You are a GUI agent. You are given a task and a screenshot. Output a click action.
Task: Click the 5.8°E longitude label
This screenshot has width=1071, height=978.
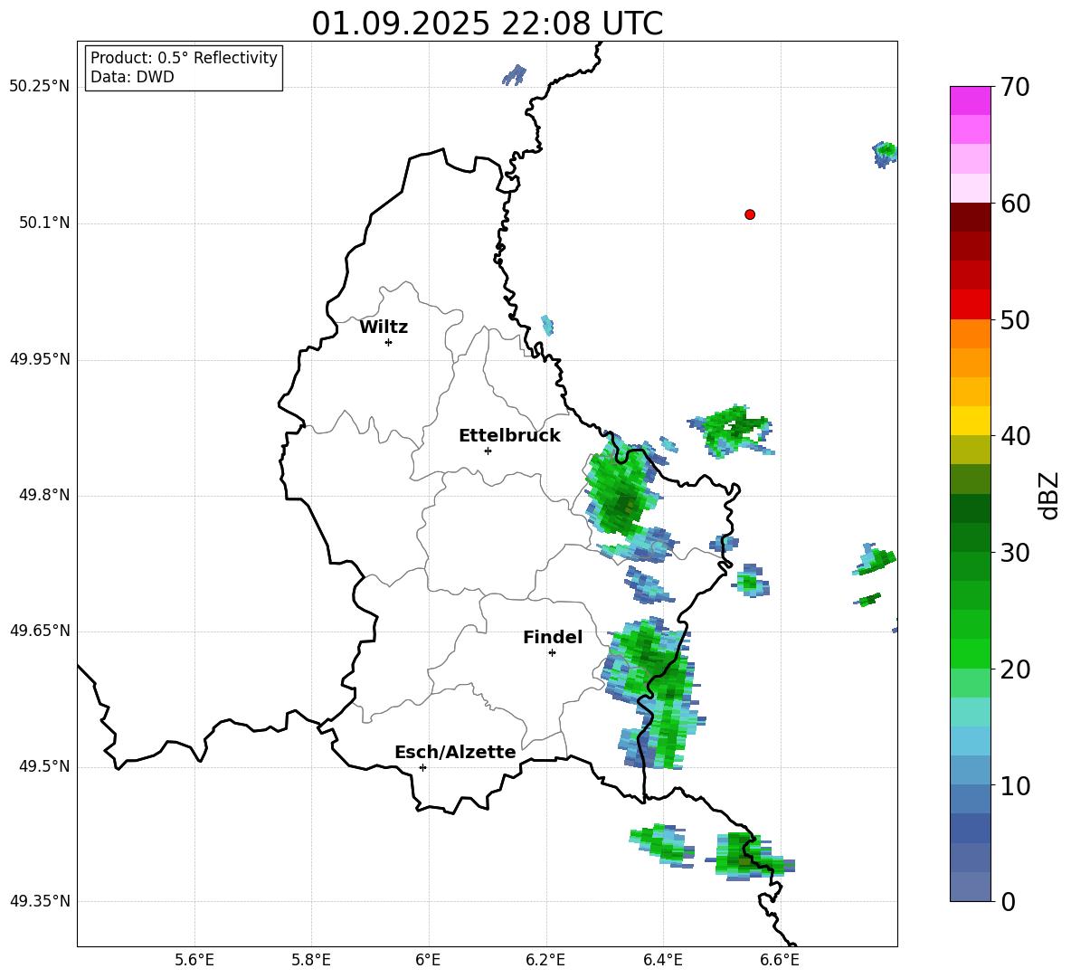click(311, 960)
